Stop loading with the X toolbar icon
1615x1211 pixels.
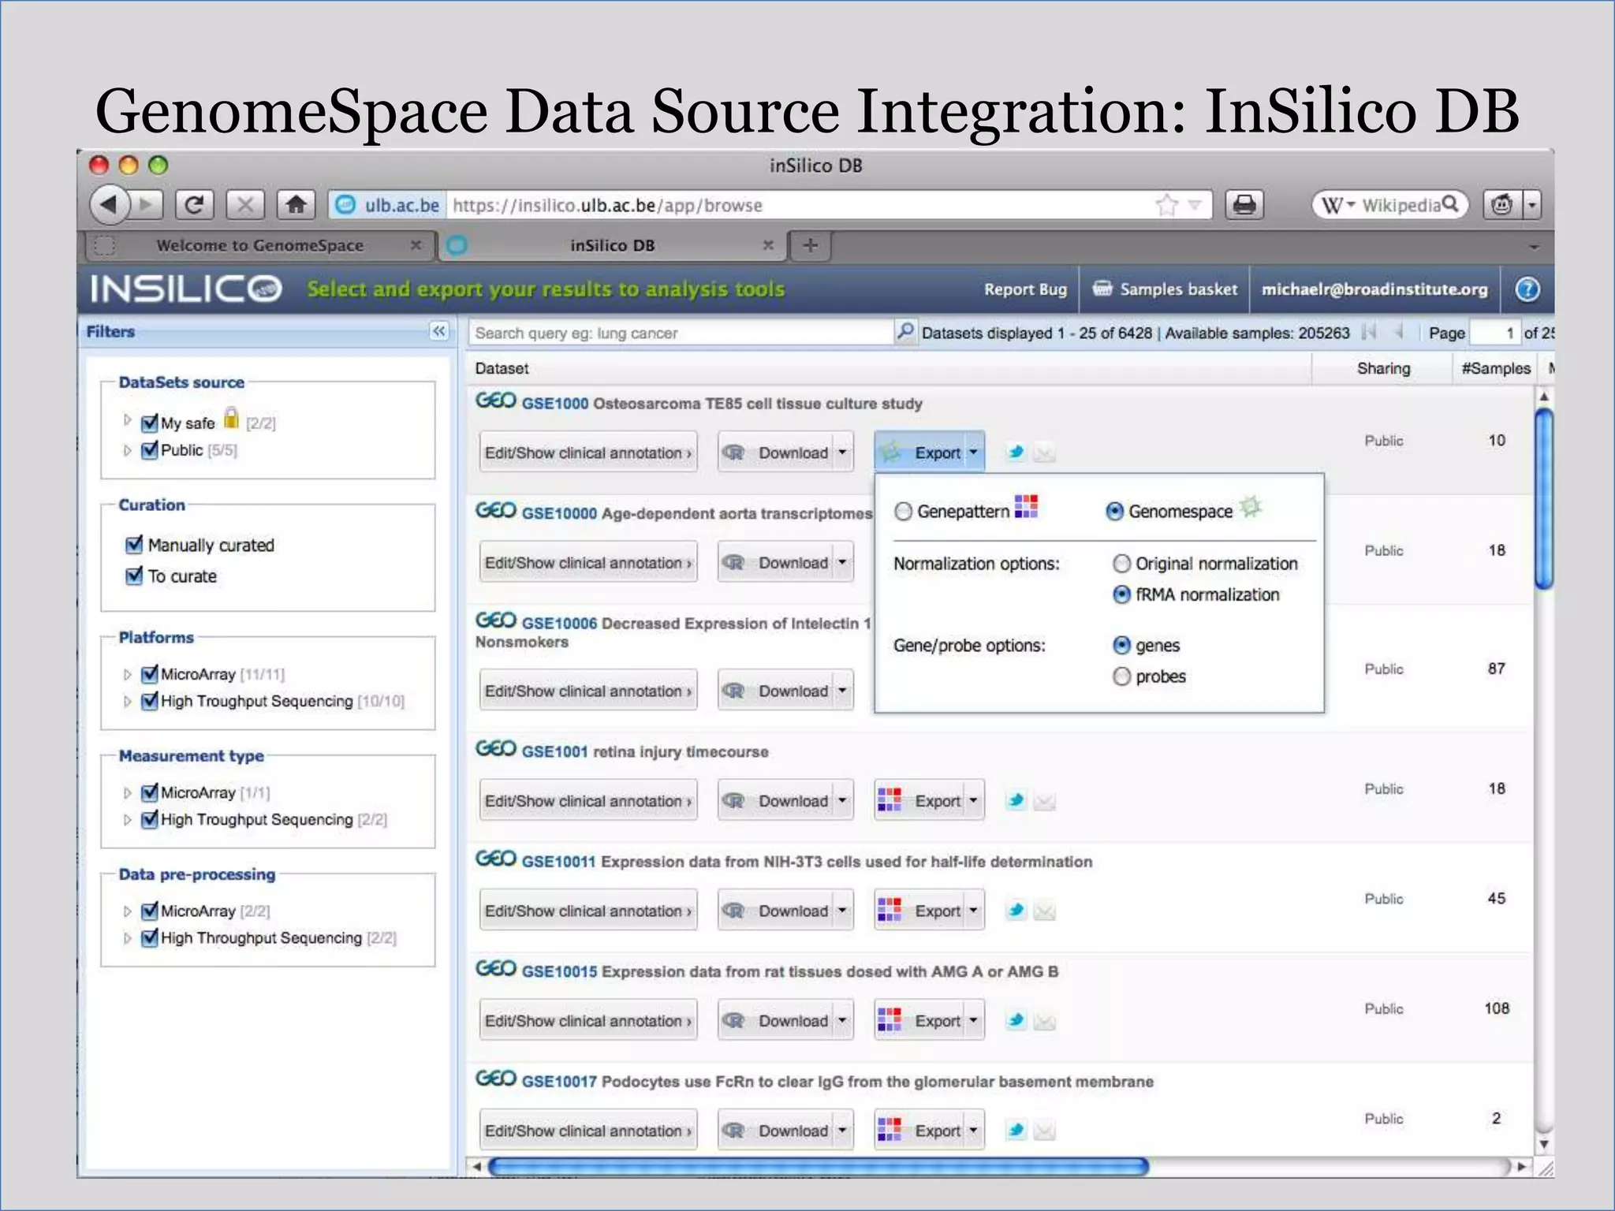point(245,206)
